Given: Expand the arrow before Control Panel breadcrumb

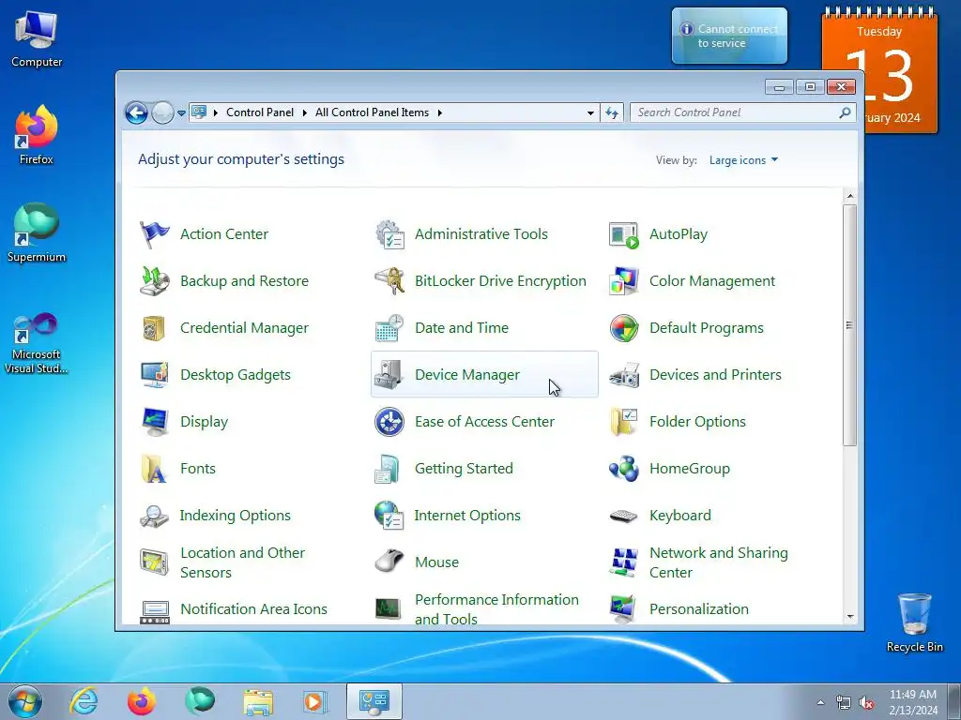Looking at the screenshot, I should [x=216, y=112].
